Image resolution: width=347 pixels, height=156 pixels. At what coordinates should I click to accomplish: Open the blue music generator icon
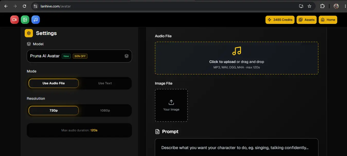click(35, 20)
